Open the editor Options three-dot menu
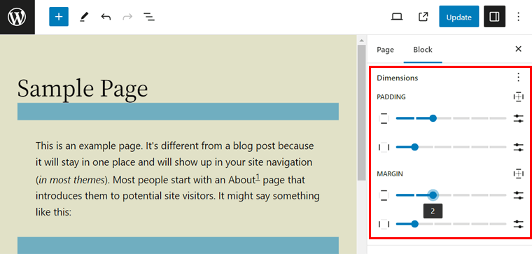Image resolution: width=532 pixels, height=254 pixels. coord(518,17)
